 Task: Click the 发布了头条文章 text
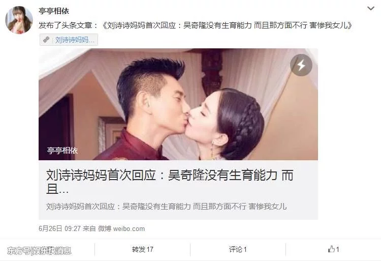[66, 25]
